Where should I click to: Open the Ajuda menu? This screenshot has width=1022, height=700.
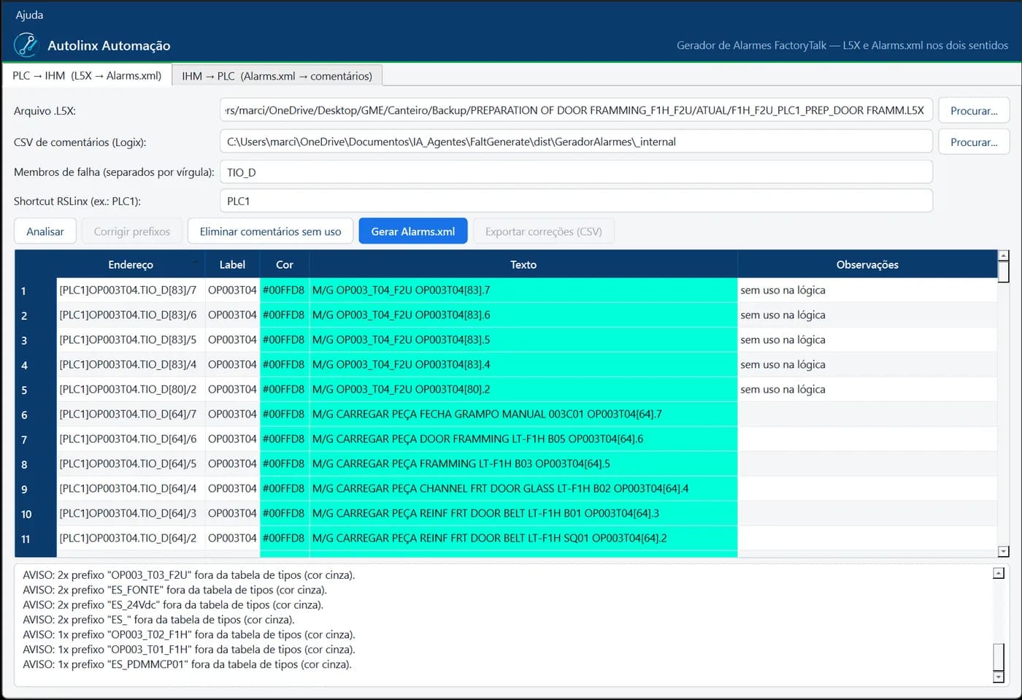tap(29, 15)
